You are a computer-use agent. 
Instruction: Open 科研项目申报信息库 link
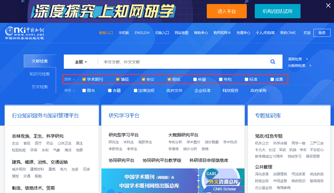209,160
